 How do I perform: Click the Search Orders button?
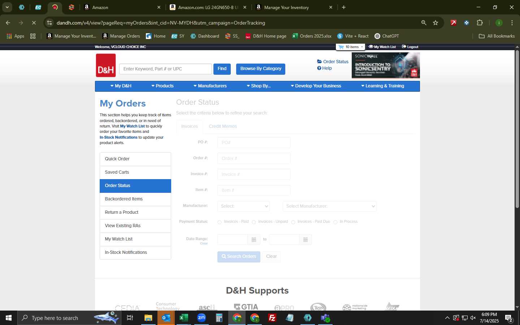coord(239,257)
